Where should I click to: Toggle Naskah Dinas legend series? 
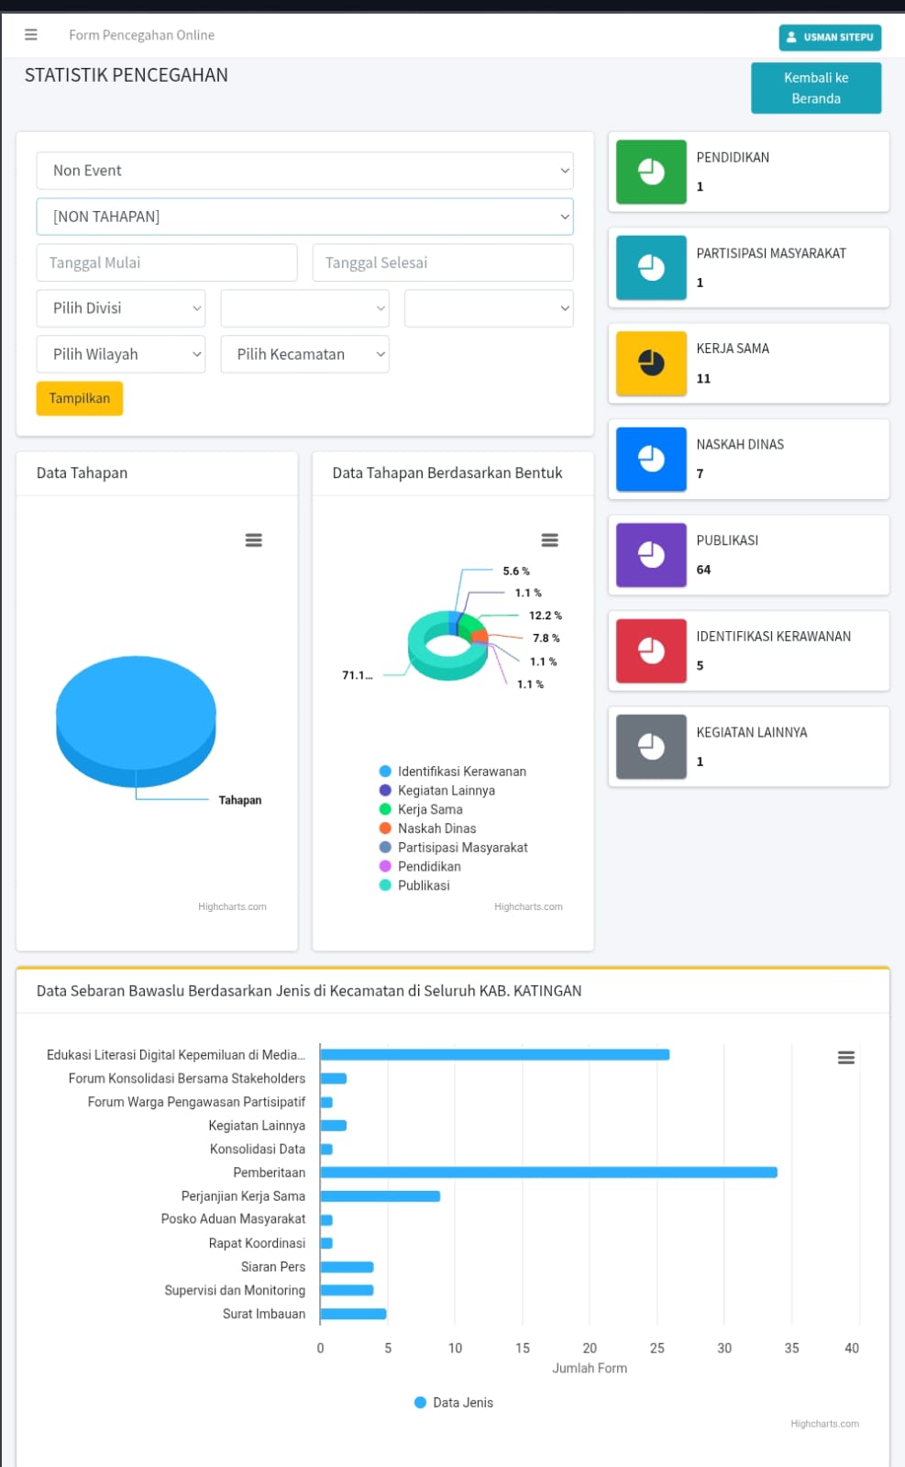[x=427, y=828]
